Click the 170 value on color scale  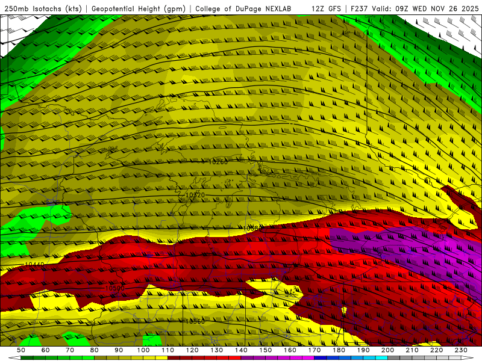pyautogui.click(x=315, y=350)
